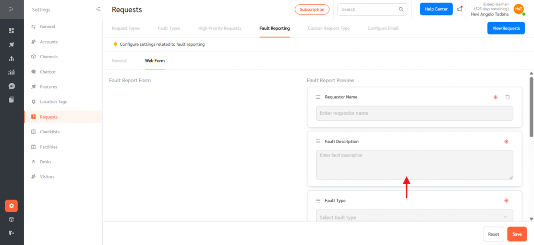Toggle required asterisk on Fault Type
The width and height of the screenshot is (534, 245).
click(505, 201)
